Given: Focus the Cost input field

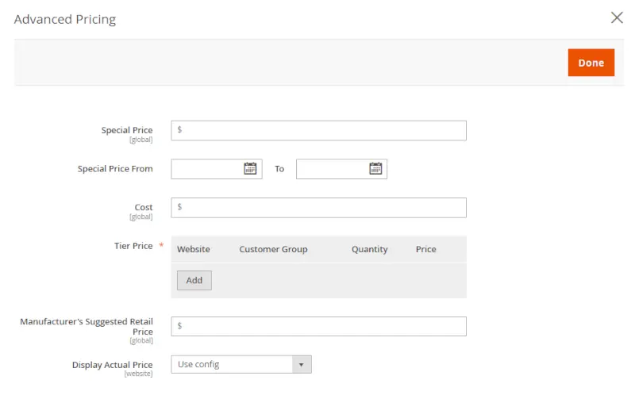Looking at the screenshot, I should tap(318, 207).
